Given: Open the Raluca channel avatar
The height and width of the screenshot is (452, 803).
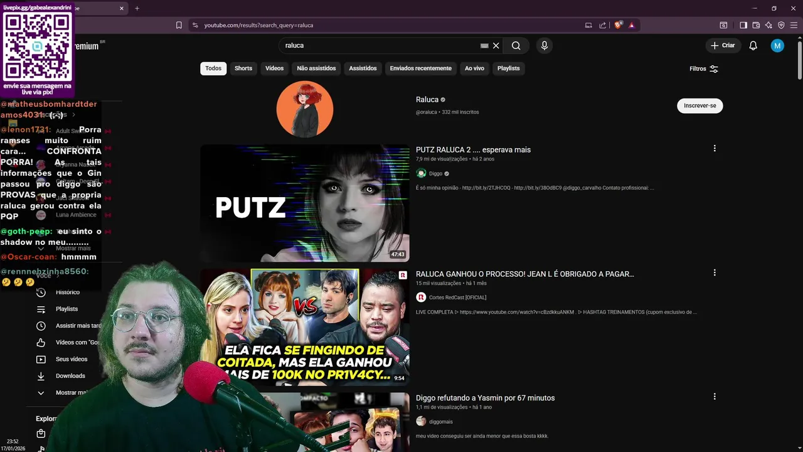Looking at the screenshot, I should pos(305,109).
